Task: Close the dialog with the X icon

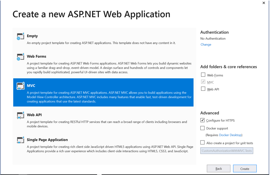Action: point(264,3)
